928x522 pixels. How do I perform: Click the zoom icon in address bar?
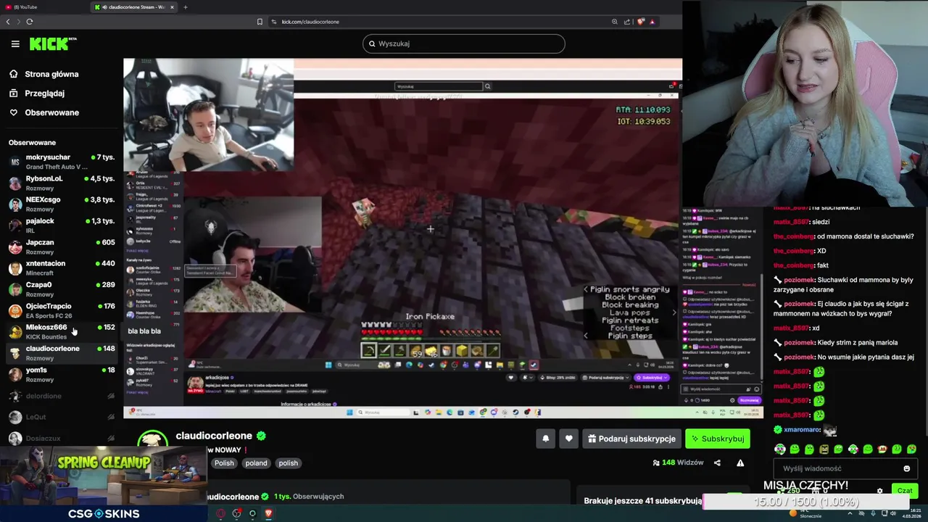pos(615,22)
